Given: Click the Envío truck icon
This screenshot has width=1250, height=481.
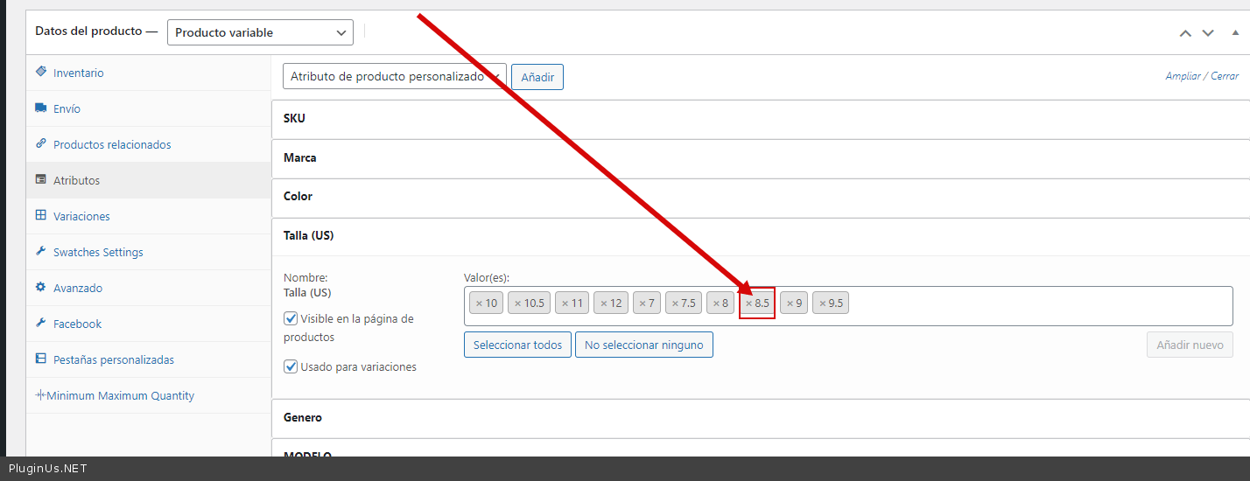Looking at the screenshot, I should 40,108.
